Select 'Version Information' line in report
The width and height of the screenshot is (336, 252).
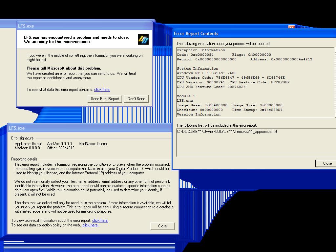(x=199, y=115)
